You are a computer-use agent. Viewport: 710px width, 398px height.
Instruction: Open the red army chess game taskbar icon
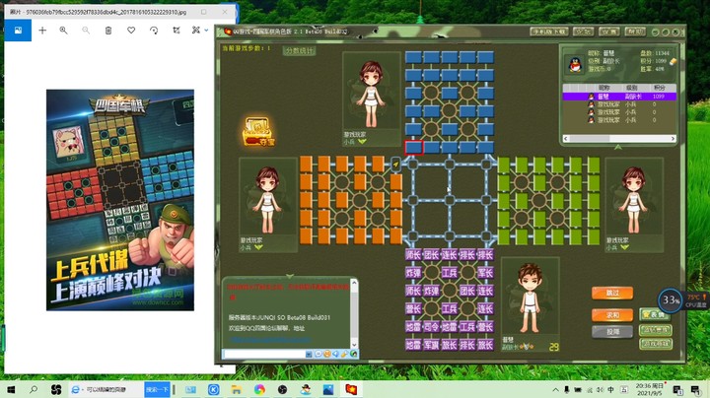pyautogui.click(x=351, y=389)
